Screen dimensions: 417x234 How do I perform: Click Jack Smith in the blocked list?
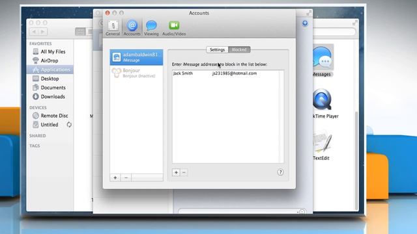coord(183,73)
